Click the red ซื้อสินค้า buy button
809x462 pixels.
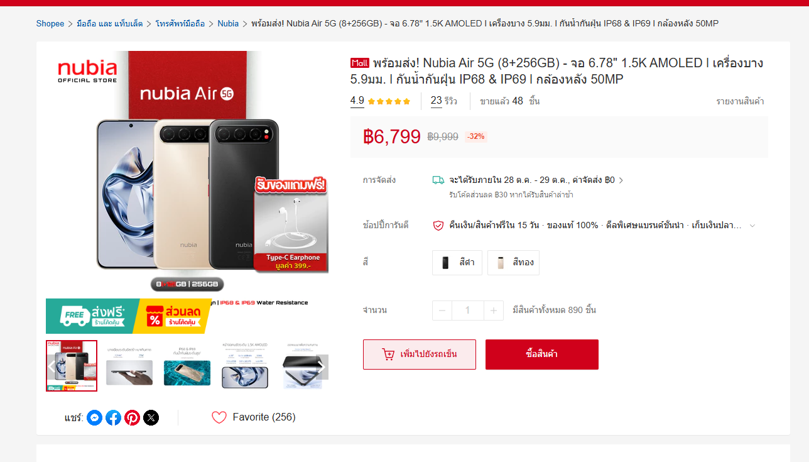coord(541,355)
